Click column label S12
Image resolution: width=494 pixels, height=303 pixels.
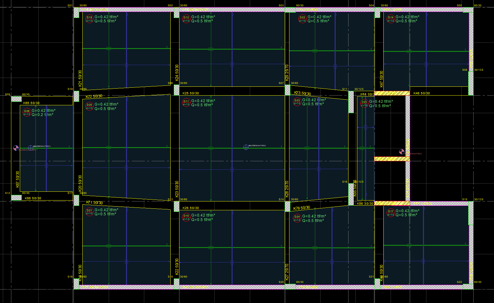[x=8, y=193]
